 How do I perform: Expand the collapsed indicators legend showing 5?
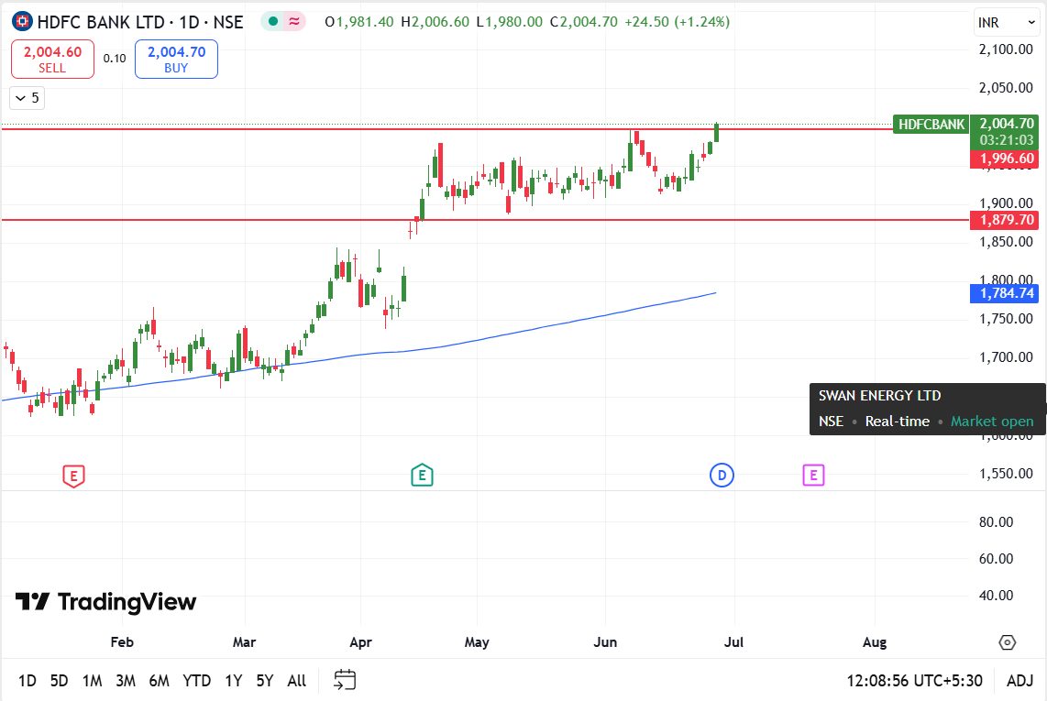click(28, 98)
